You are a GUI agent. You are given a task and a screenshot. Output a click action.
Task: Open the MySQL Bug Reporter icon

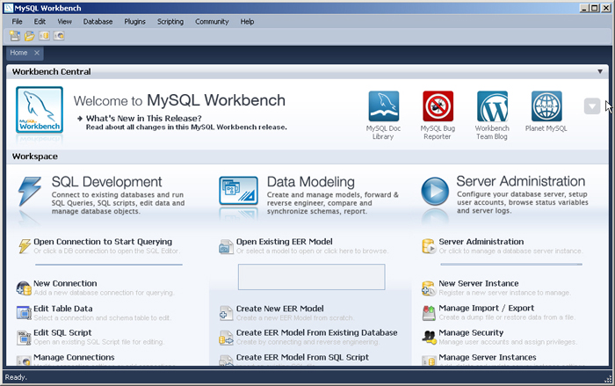coord(438,106)
